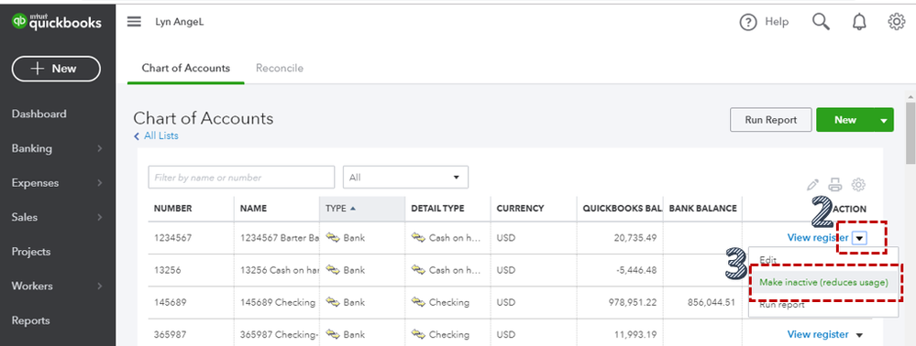Open action dropdown arrow for account 1234567

(860, 238)
